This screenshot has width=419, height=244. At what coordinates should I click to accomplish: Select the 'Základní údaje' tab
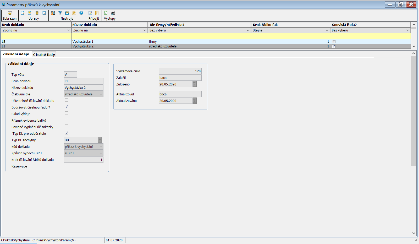pyautogui.click(x=16, y=54)
